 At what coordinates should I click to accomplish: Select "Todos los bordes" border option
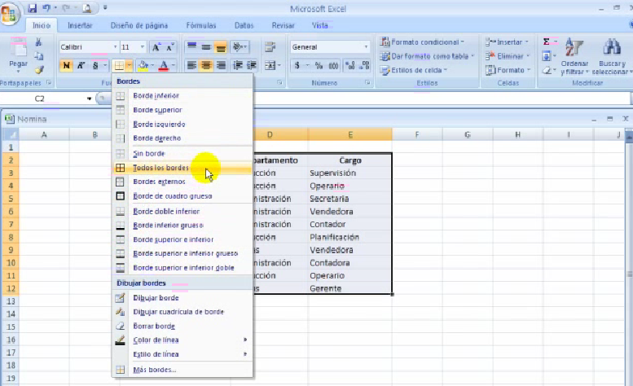pyautogui.click(x=160, y=168)
